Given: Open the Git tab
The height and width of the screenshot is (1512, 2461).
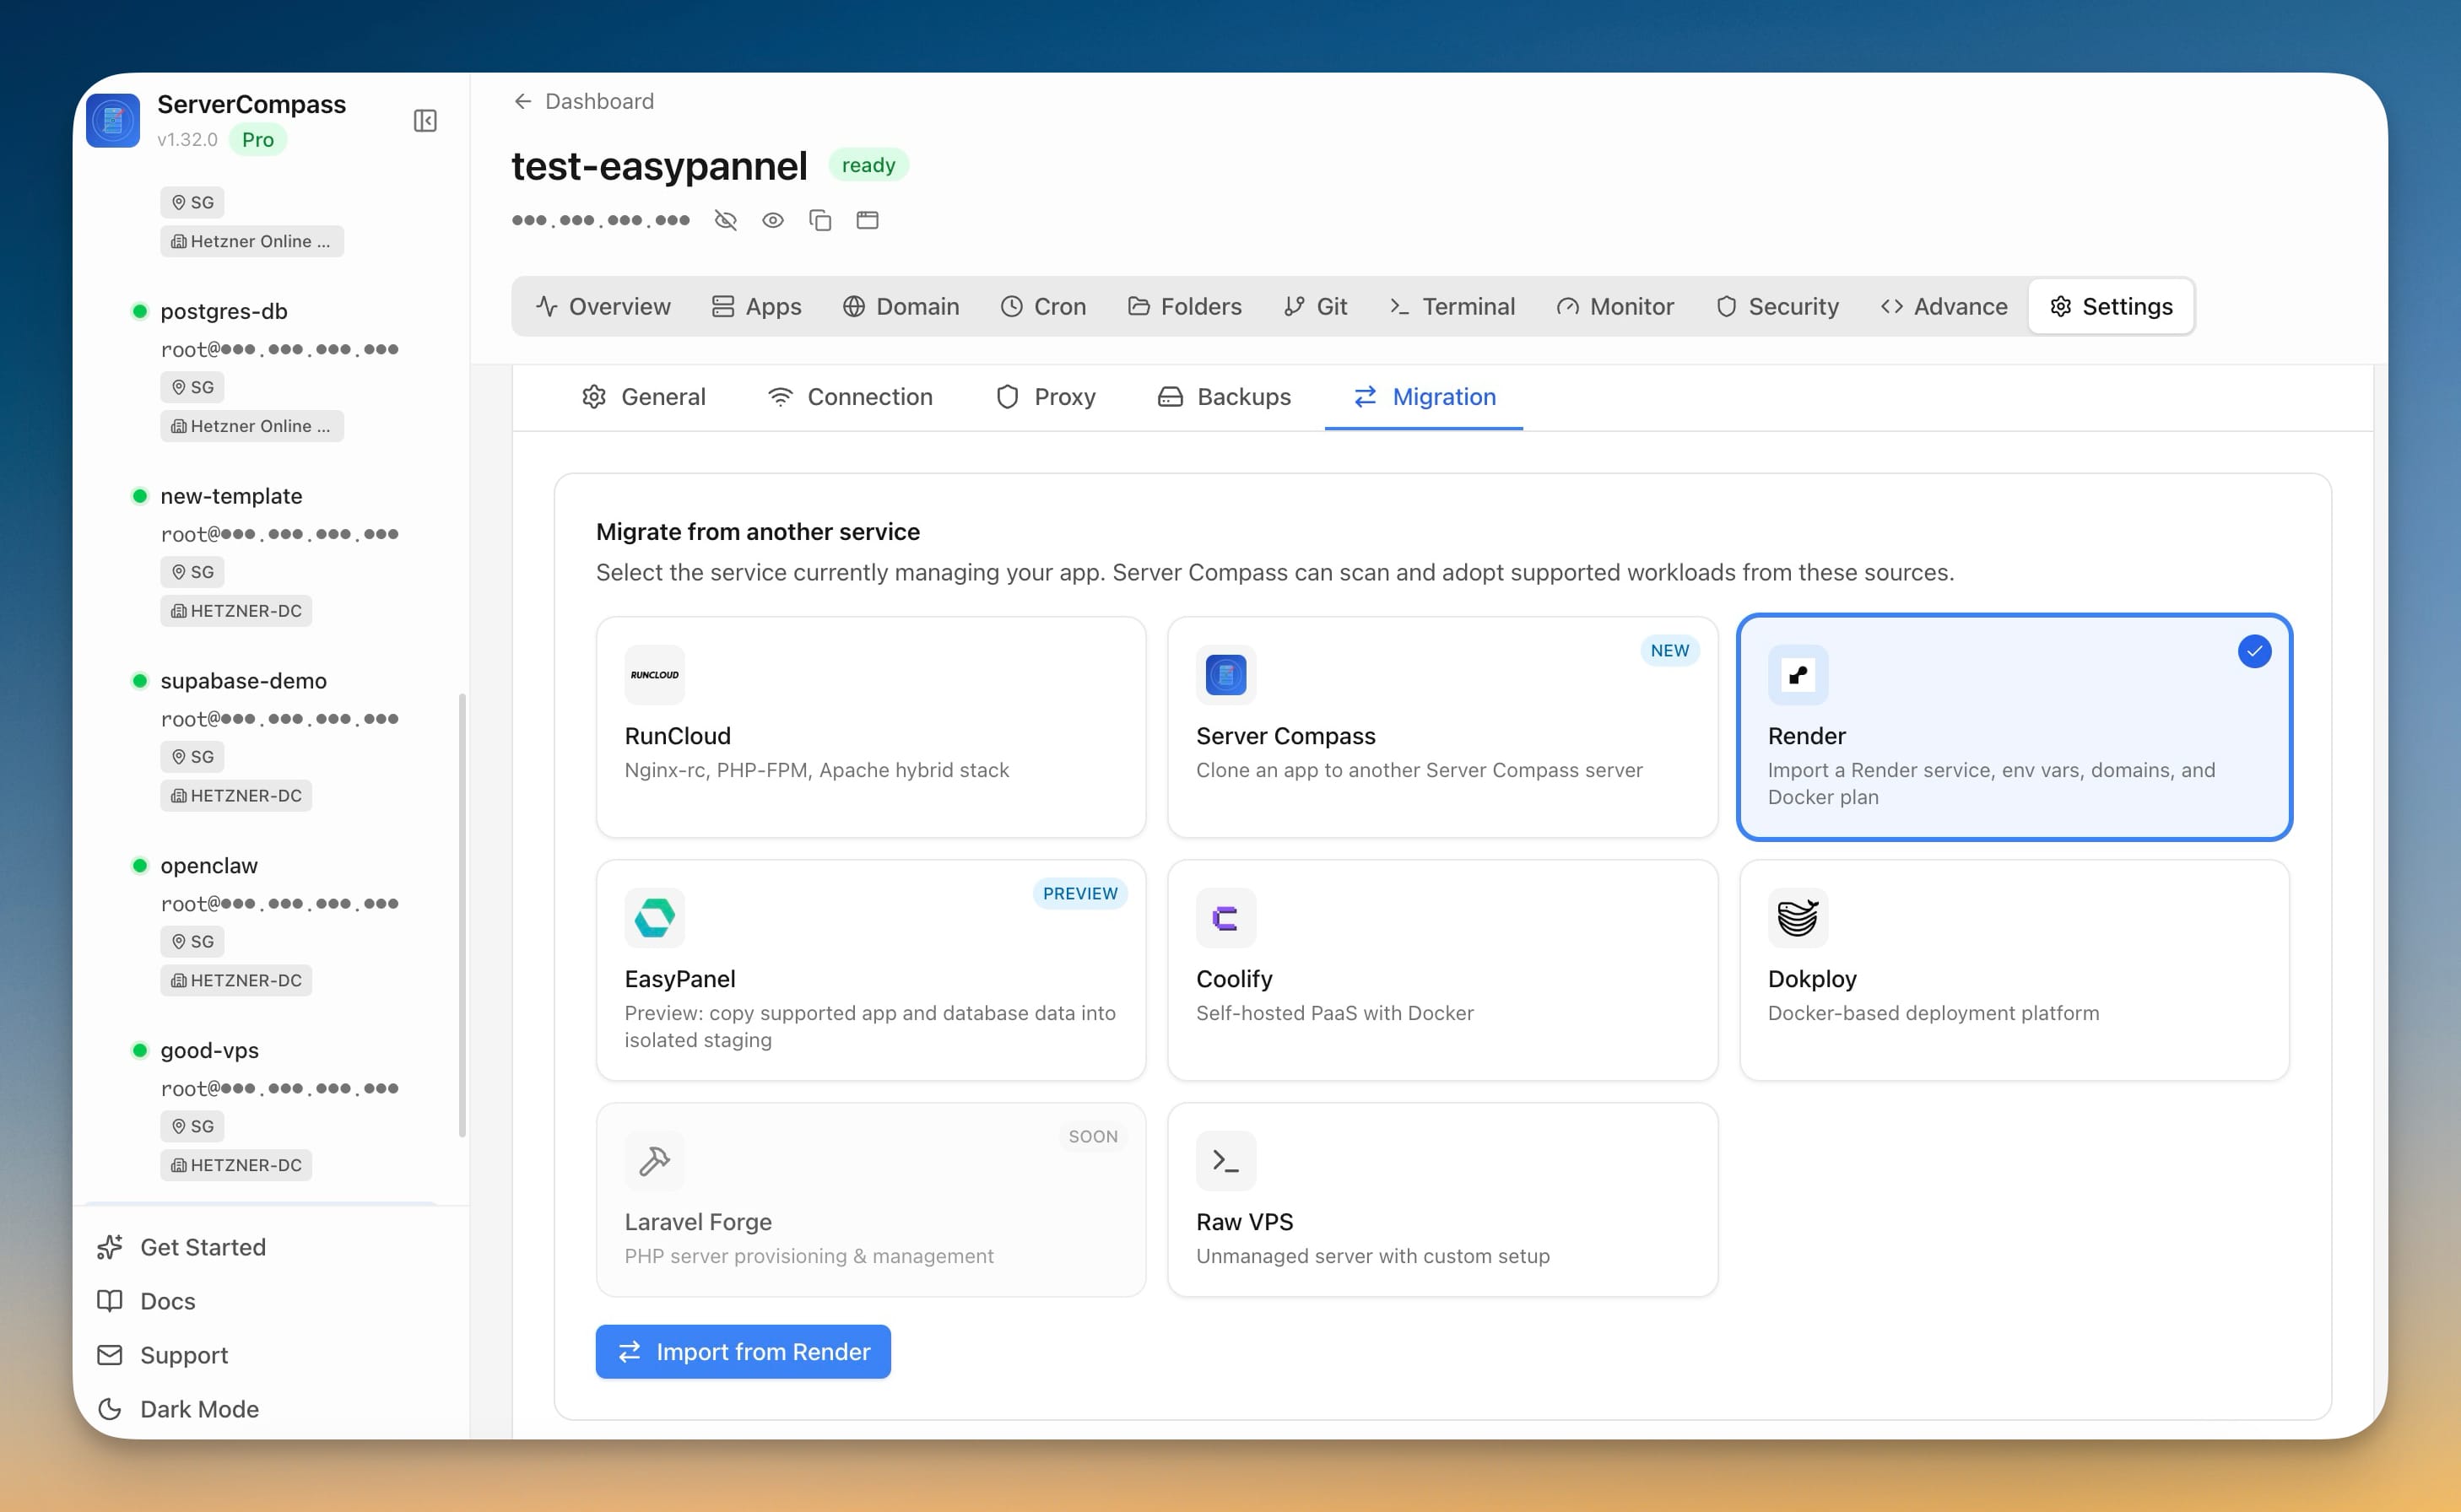Looking at the screenshot, I should pyautogui.click(x=1316, y=306).
